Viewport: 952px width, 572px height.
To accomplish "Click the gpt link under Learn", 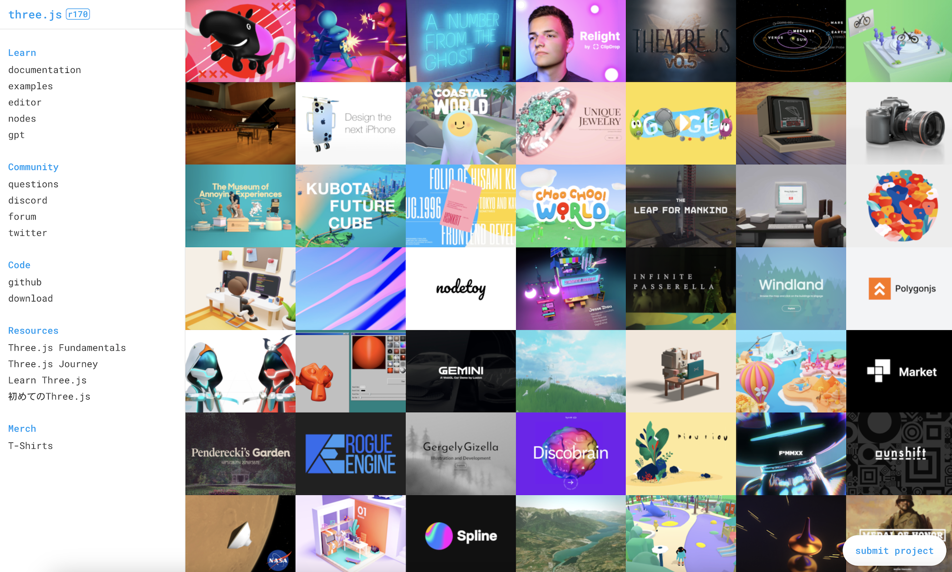I will tap(16, 135).
